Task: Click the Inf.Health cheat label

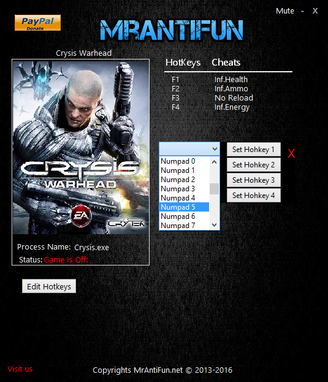Action: coord(231,80)
